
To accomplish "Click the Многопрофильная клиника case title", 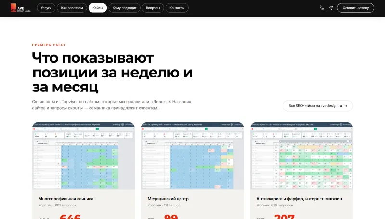I will pos(66,199).
